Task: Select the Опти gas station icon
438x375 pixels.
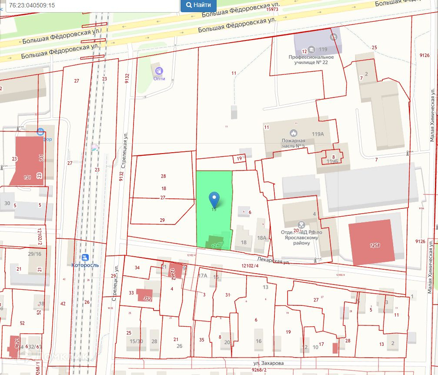Action: (159, 71)
